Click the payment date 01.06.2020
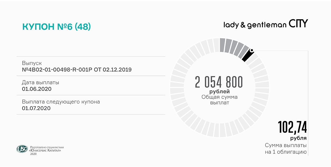The height and width of the screenshot is (167, 331). (37, 89)
